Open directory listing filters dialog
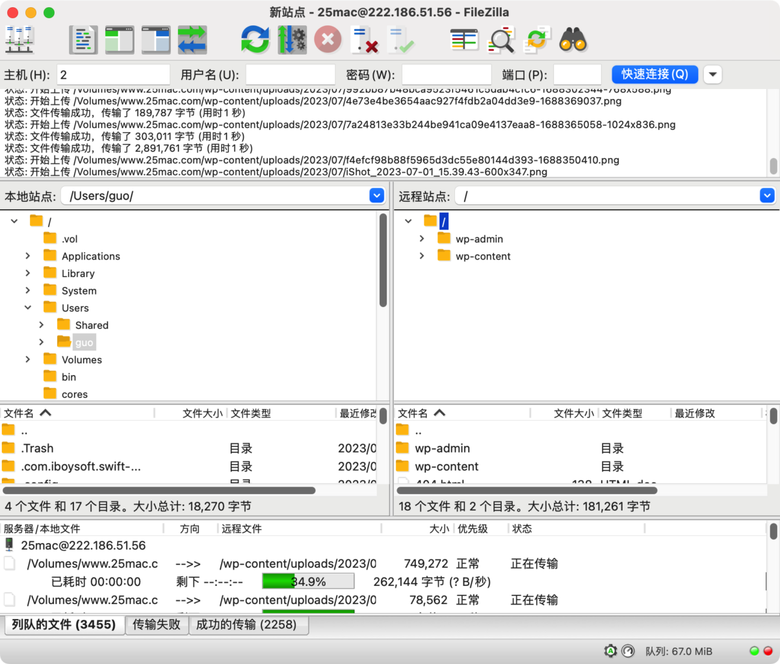The width and height of the screenshot is (780, 664). [x=464, y=40]
